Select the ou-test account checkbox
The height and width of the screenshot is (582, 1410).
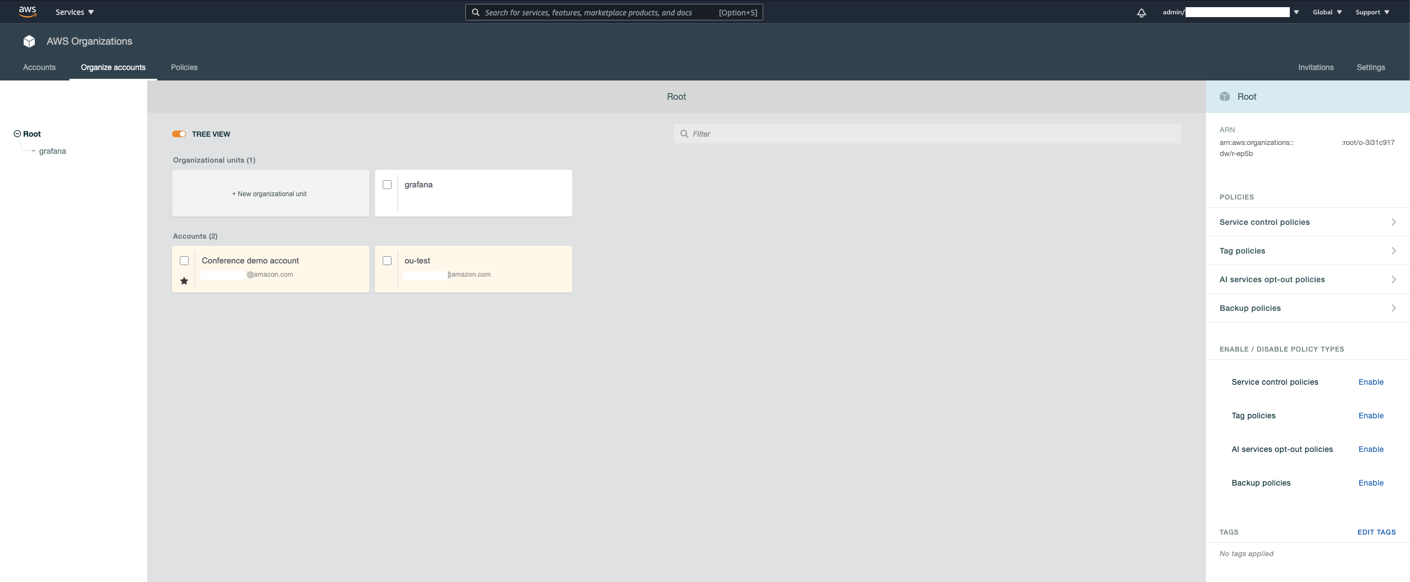(x=388, y=260)
